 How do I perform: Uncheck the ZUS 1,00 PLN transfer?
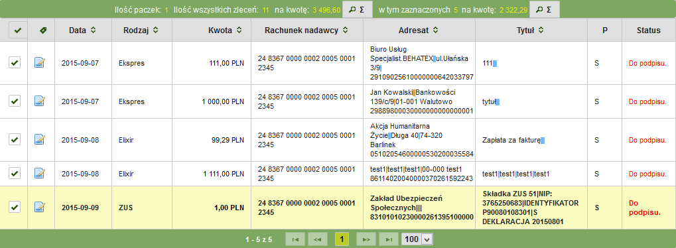(x=14, y=207)
